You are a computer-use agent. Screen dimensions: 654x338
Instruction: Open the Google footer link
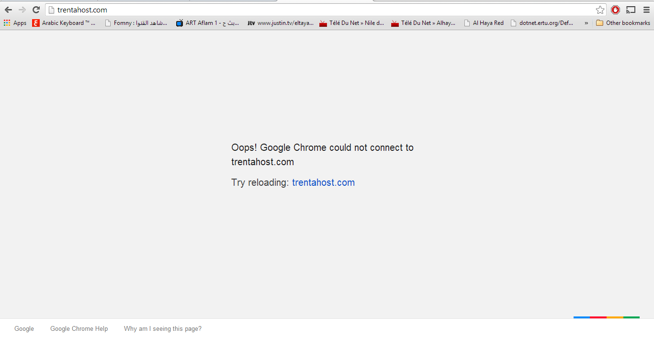coord(24,329)
